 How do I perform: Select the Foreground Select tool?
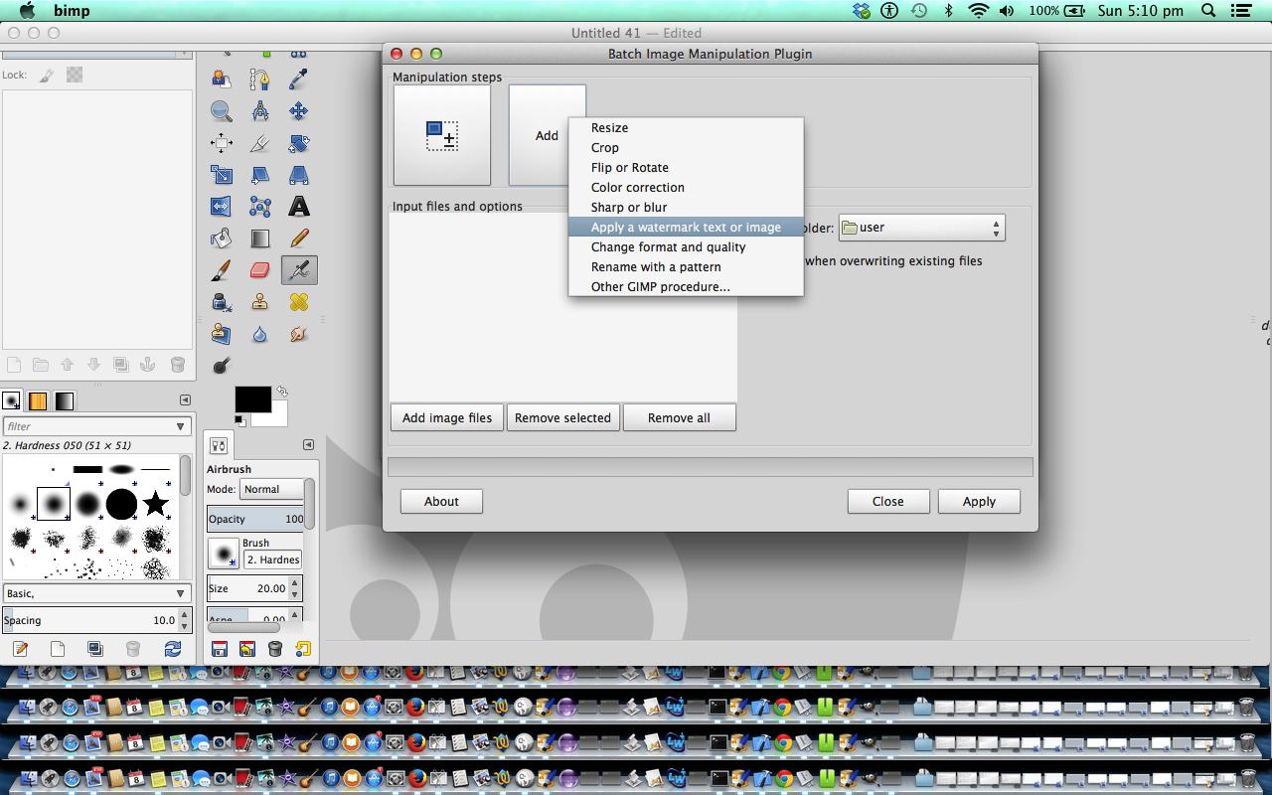click(x=221, y=79)
